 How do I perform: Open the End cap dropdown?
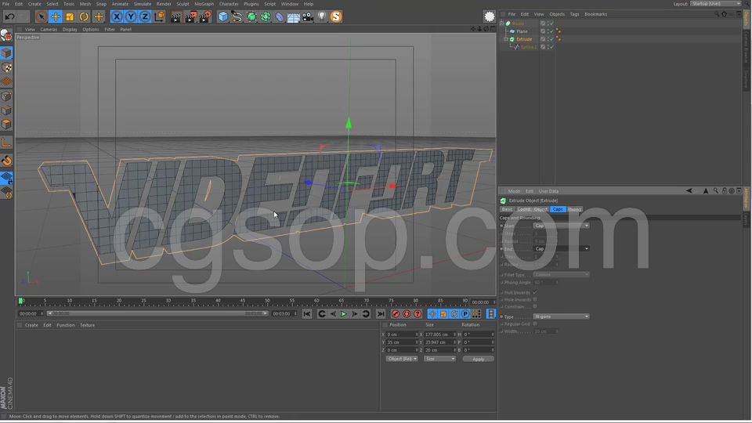(x=561, y=248)
